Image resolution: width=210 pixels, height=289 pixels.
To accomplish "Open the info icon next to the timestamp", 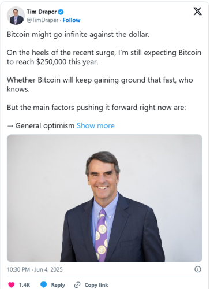I will coord(198,269).
